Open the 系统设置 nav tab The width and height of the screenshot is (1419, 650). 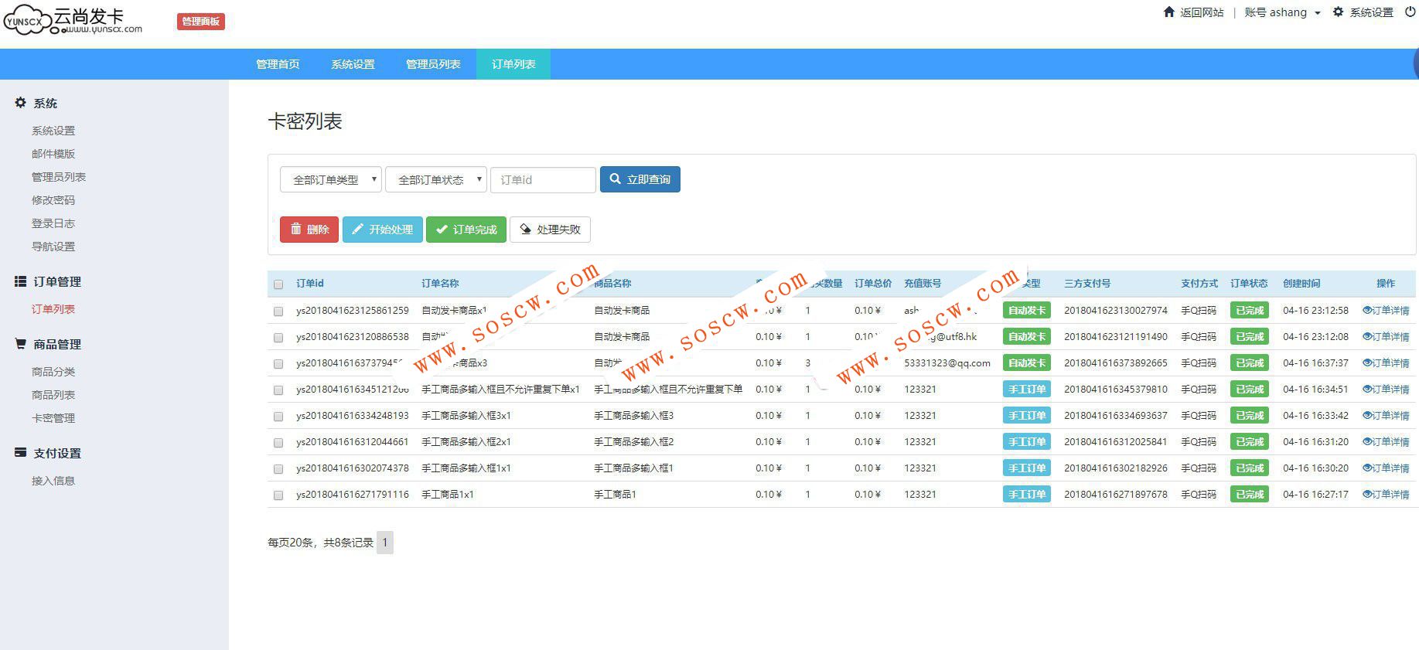[353, 64]
